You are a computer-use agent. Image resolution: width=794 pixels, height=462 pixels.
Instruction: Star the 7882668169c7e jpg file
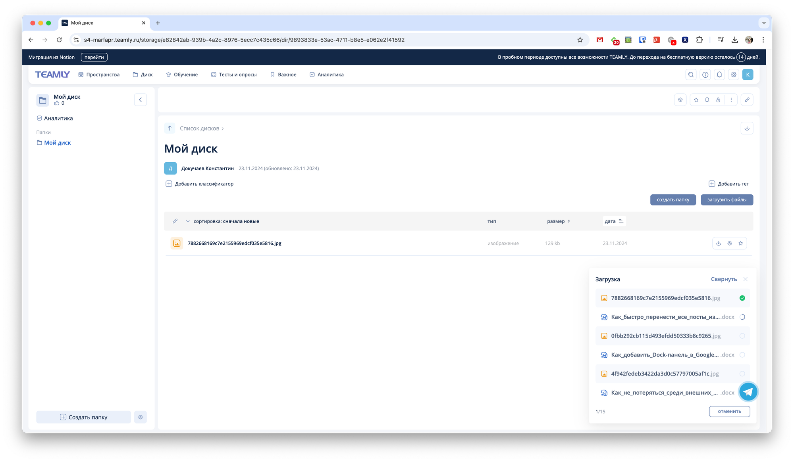741,243
